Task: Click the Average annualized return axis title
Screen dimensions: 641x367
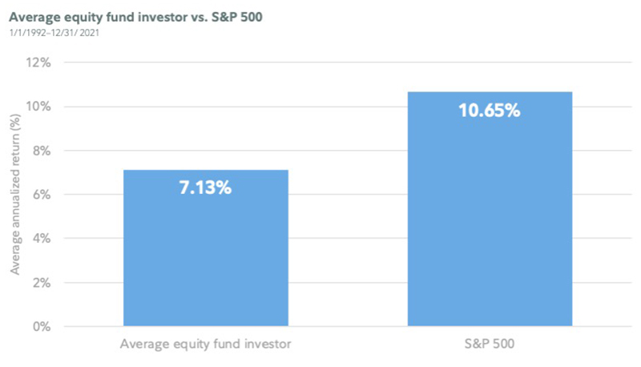Action: click(x=15, y=193)
